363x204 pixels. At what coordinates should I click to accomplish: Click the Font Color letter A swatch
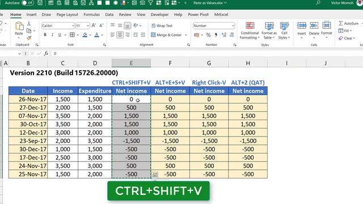(97, 35)
